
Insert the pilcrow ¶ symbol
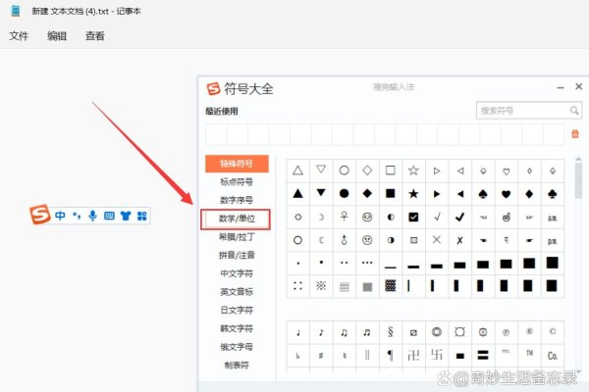coord(391,355)
